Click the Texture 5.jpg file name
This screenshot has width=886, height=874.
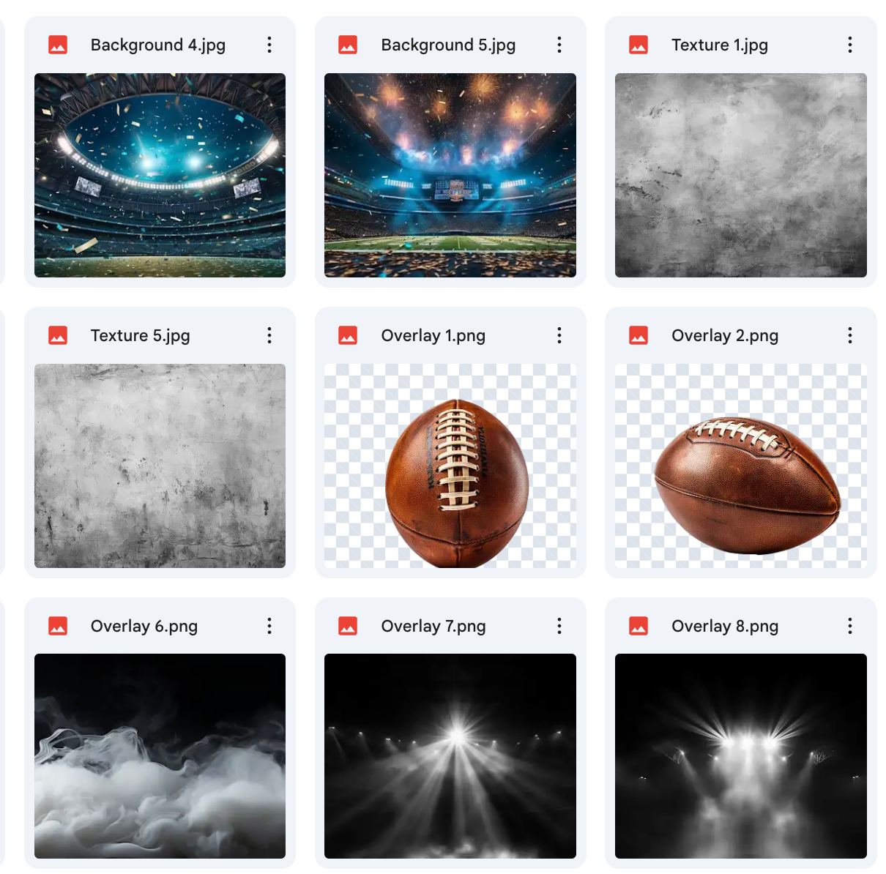tap(141, 336)
